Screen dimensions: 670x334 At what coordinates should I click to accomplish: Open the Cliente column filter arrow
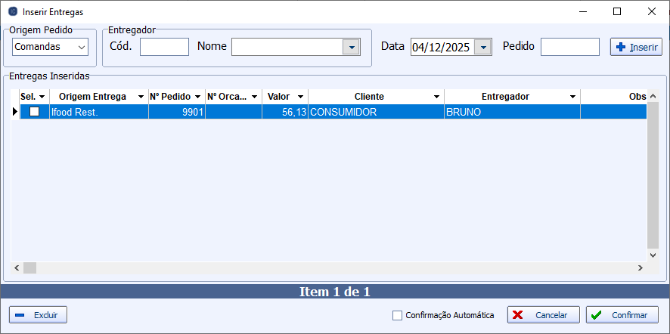[x=436, y=97]
